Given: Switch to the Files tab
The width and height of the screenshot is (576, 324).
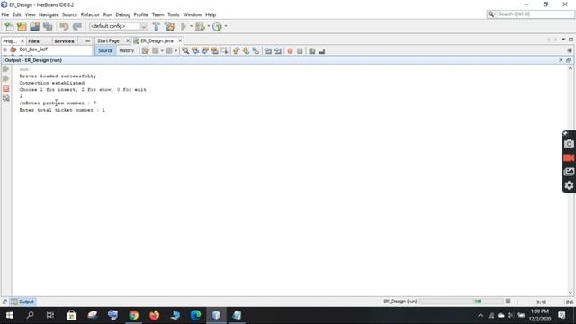Looking at the screenshot, I should (34, 41).
